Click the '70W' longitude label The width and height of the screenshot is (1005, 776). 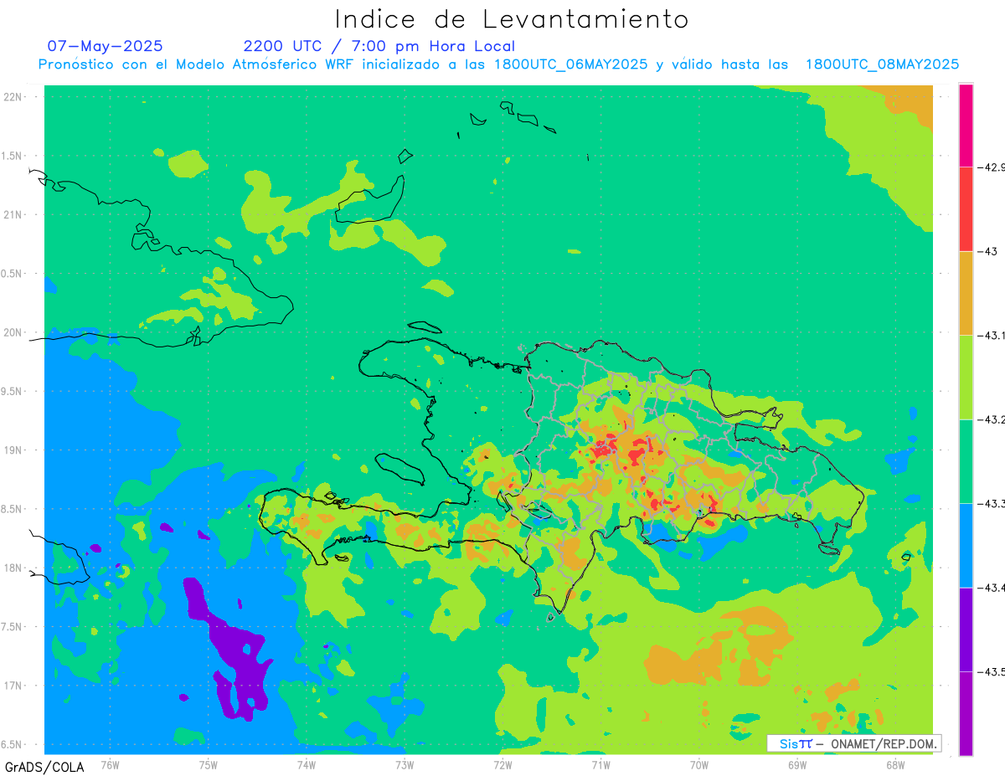[x=699, y=764]
